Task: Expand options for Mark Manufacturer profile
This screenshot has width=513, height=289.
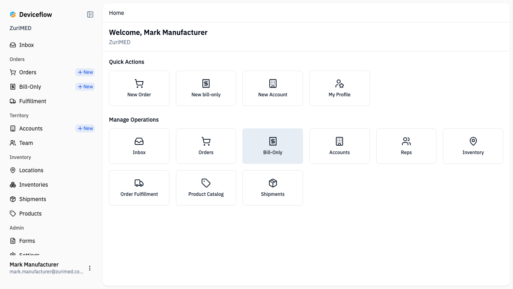Action: (90, 268)
